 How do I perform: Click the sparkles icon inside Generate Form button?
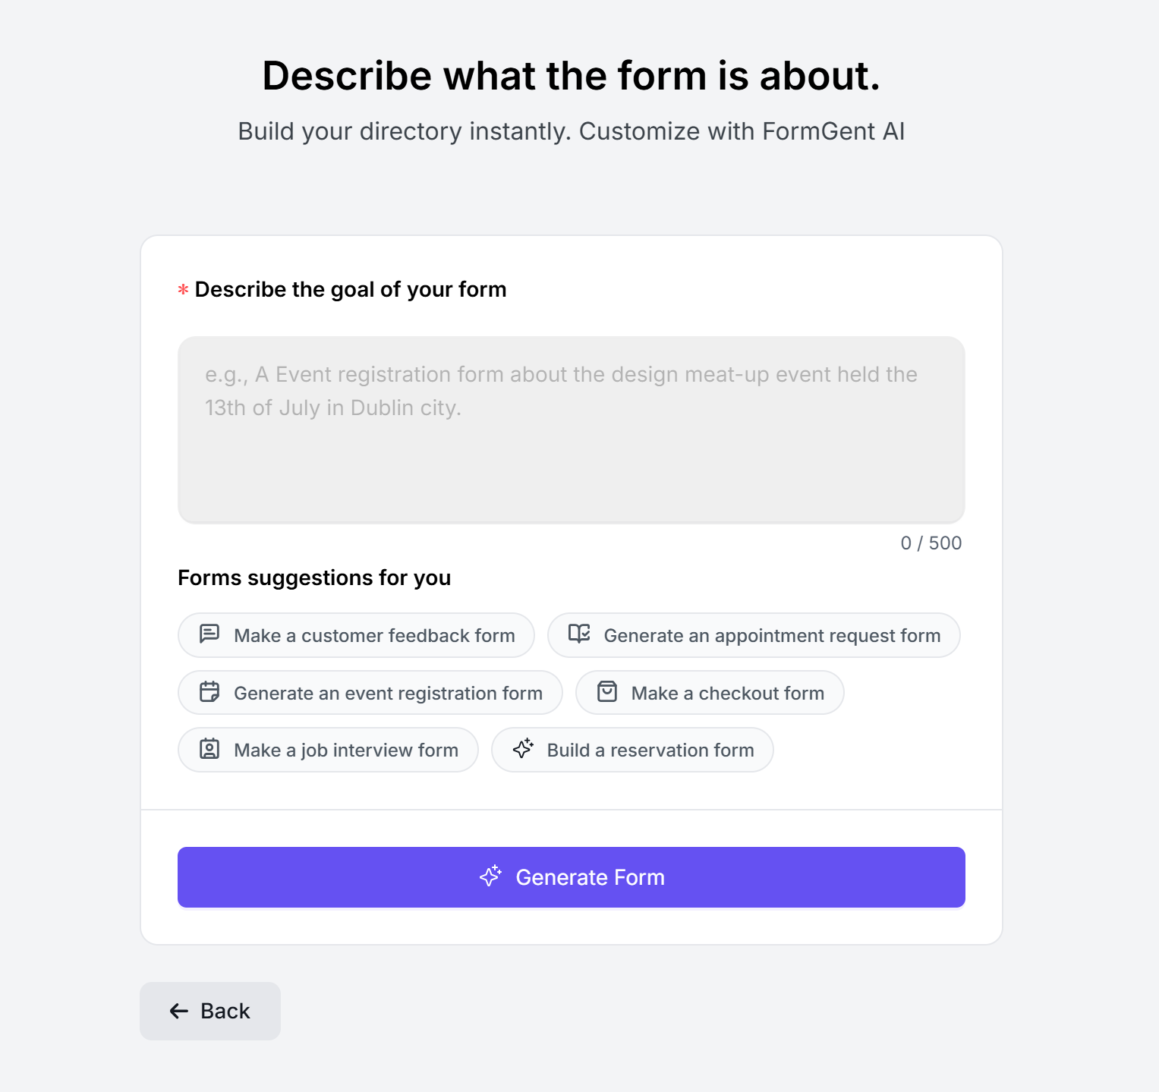pos(491,876)
